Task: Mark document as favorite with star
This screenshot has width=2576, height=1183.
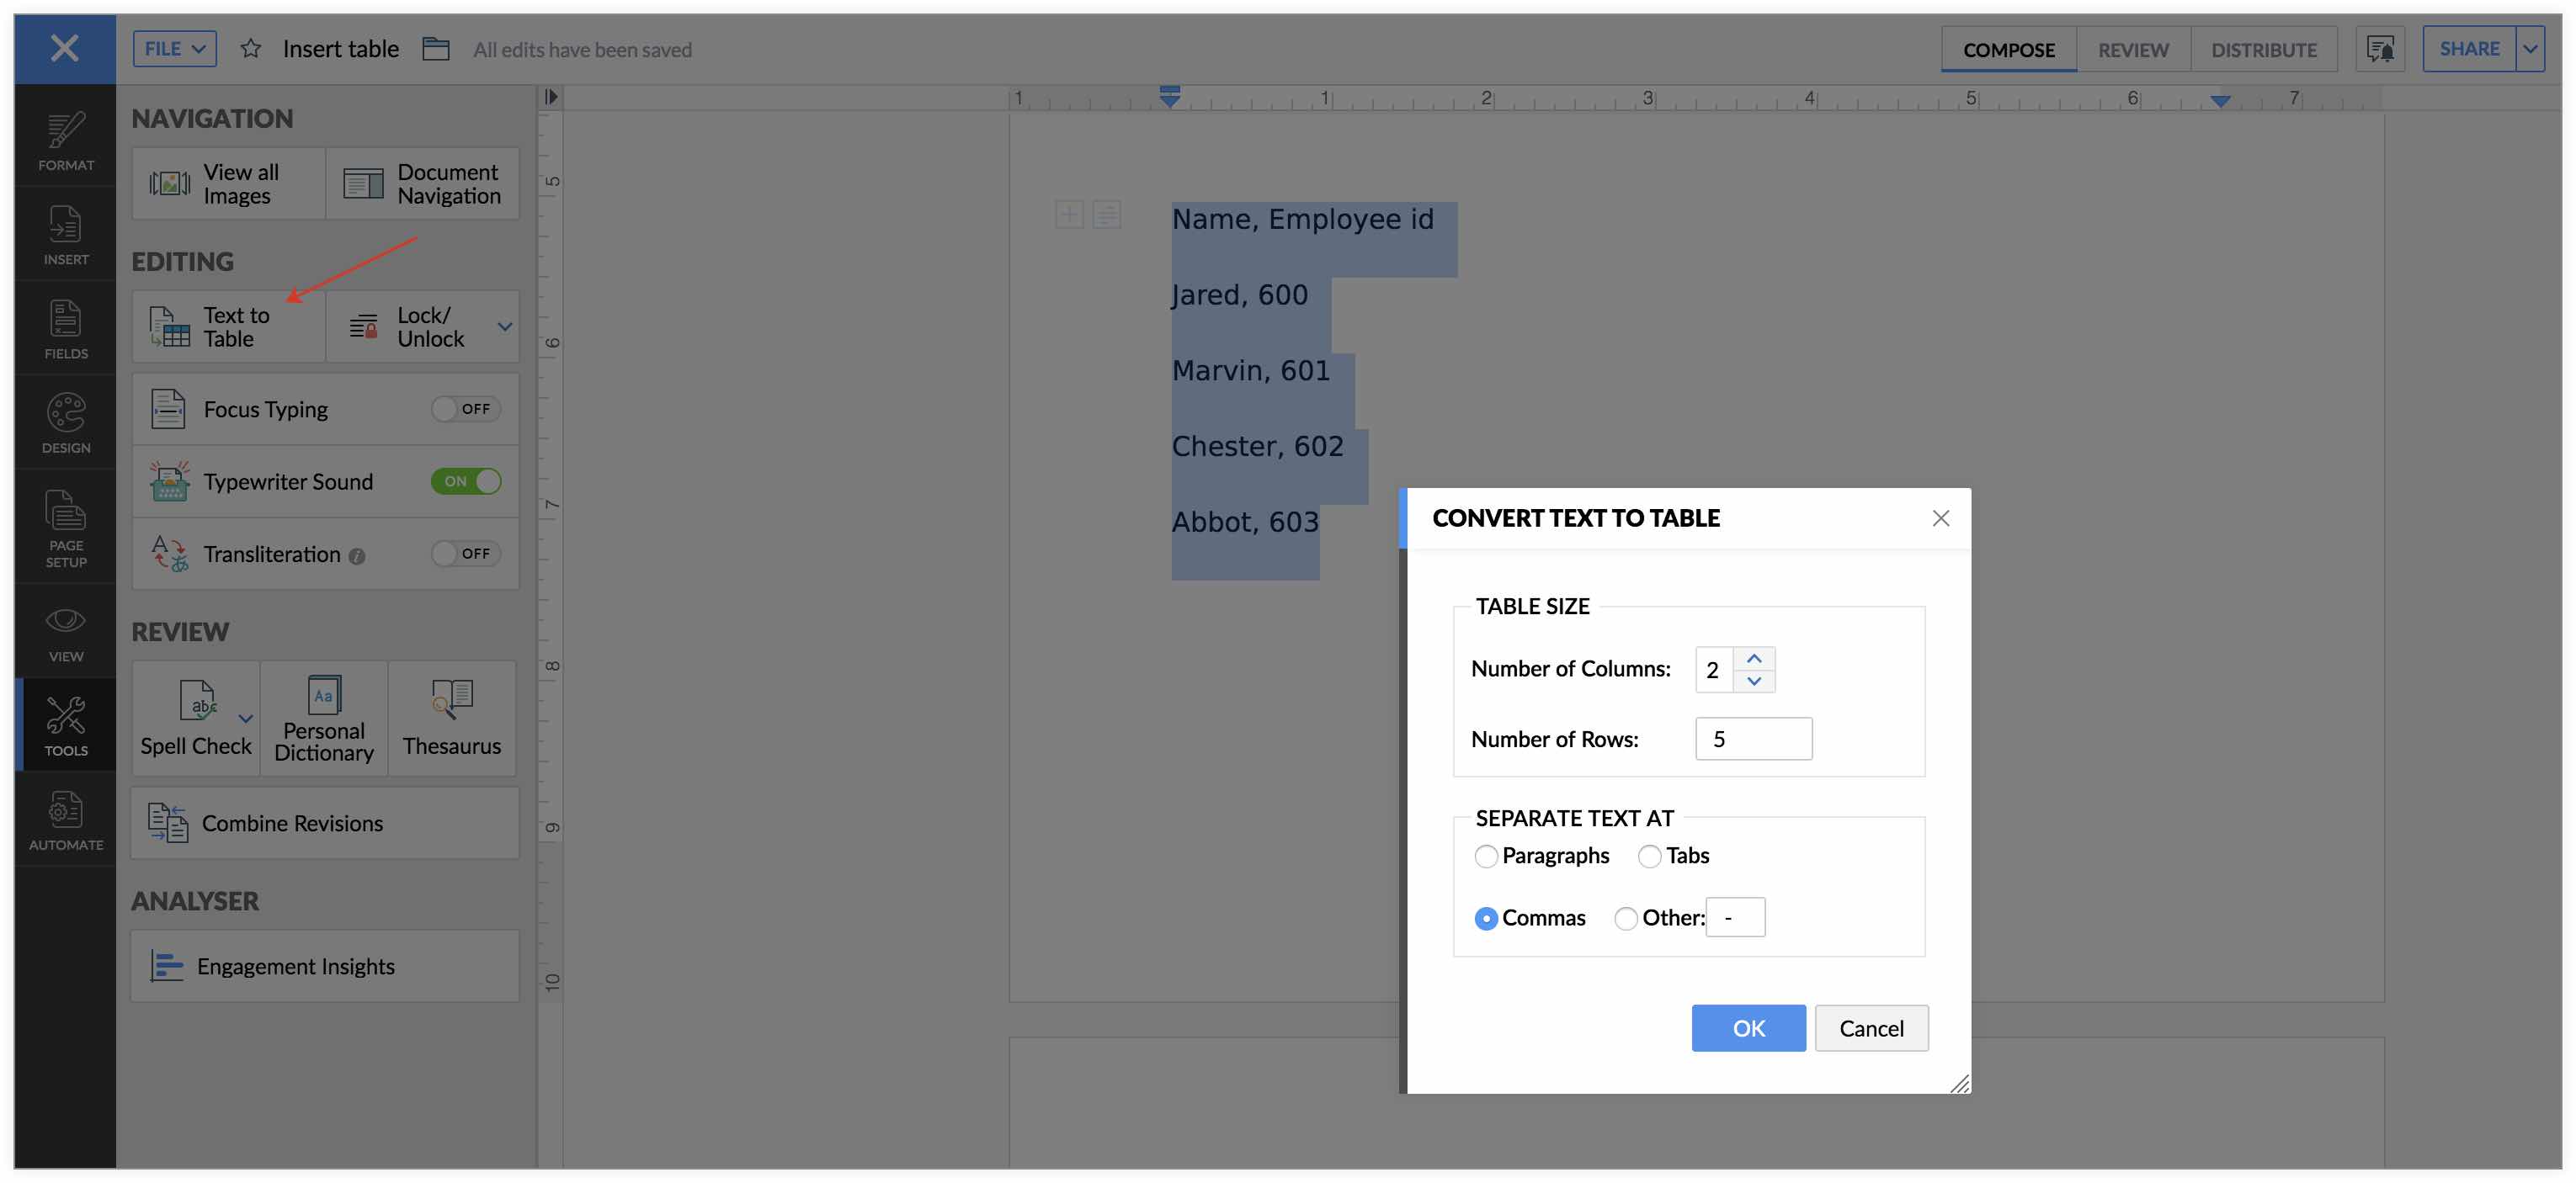Action: [250, 49]
